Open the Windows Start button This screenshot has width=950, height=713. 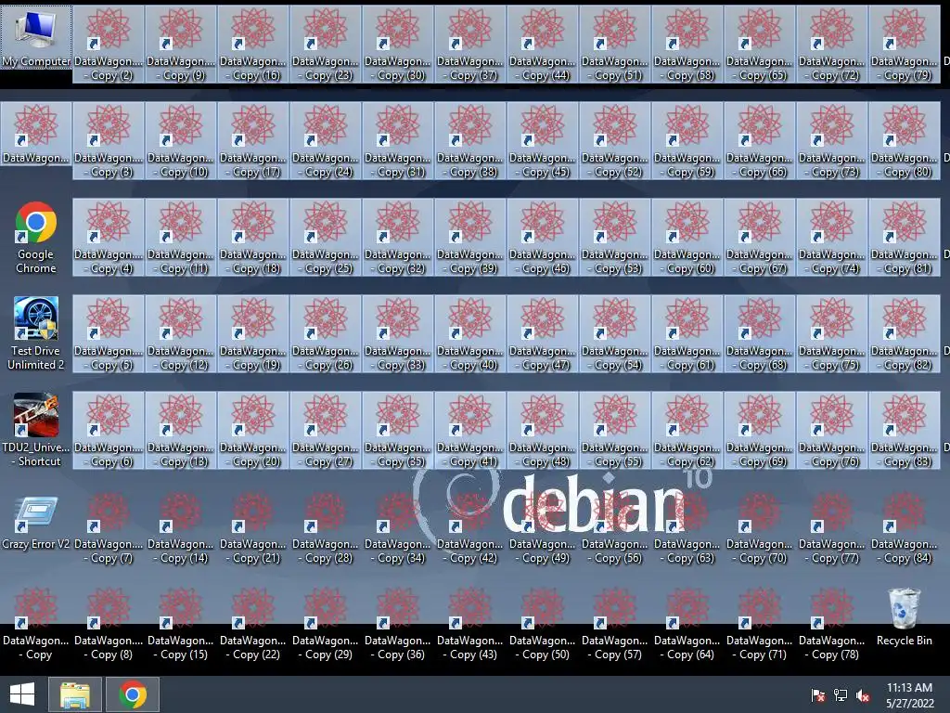click(x=22, y=694)
